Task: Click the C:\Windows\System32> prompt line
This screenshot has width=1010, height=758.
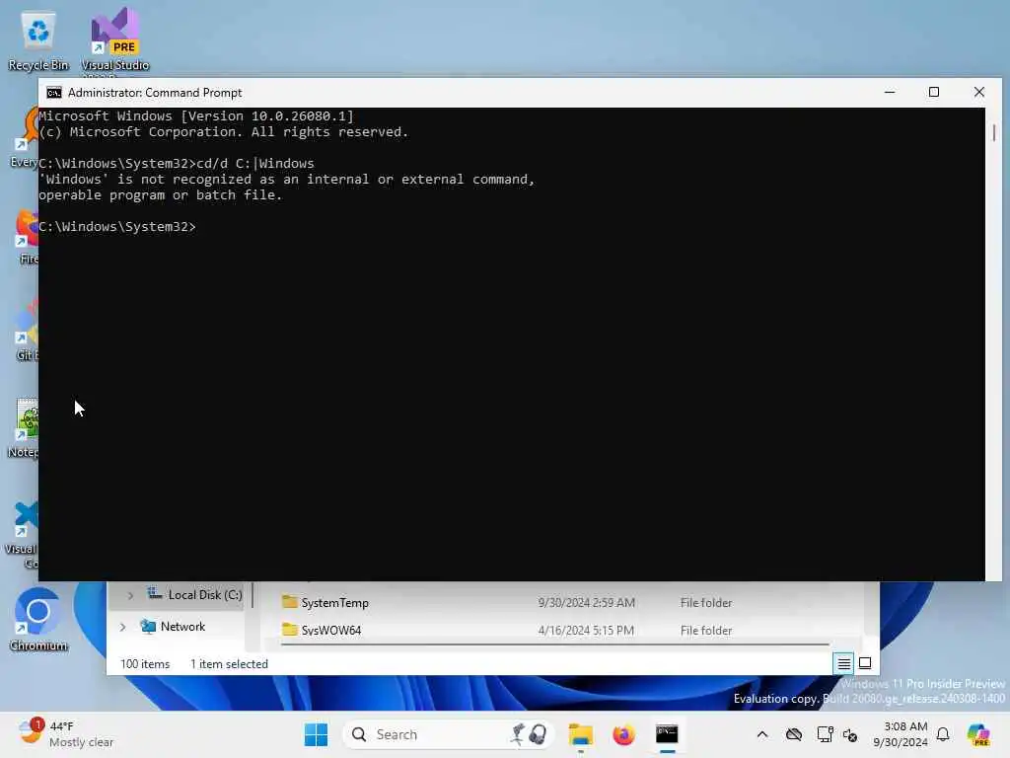Action: tap(117, 227)
